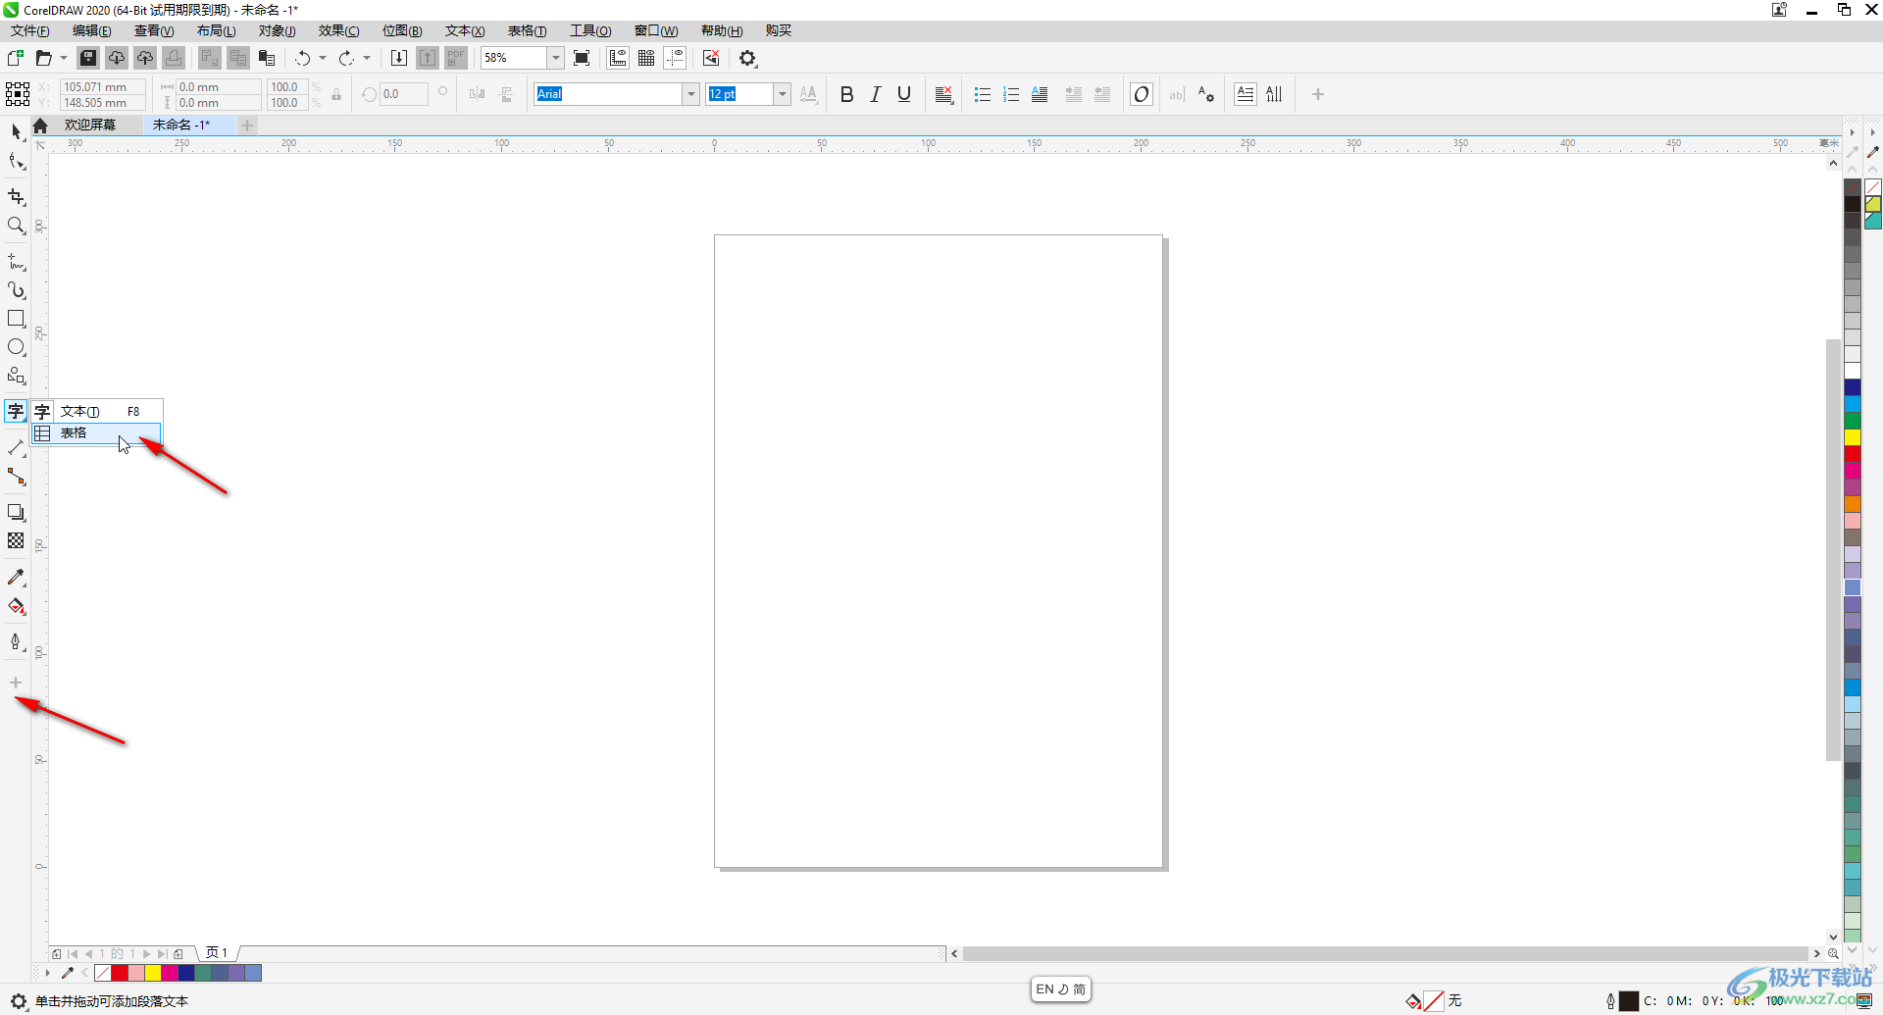Click the Redo arrow icon
The image size is (1883, 1015).
346,58
